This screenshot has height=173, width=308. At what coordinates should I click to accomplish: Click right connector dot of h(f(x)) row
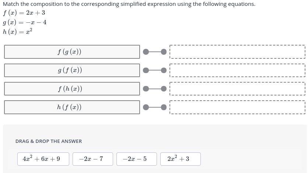click(163, 107)
